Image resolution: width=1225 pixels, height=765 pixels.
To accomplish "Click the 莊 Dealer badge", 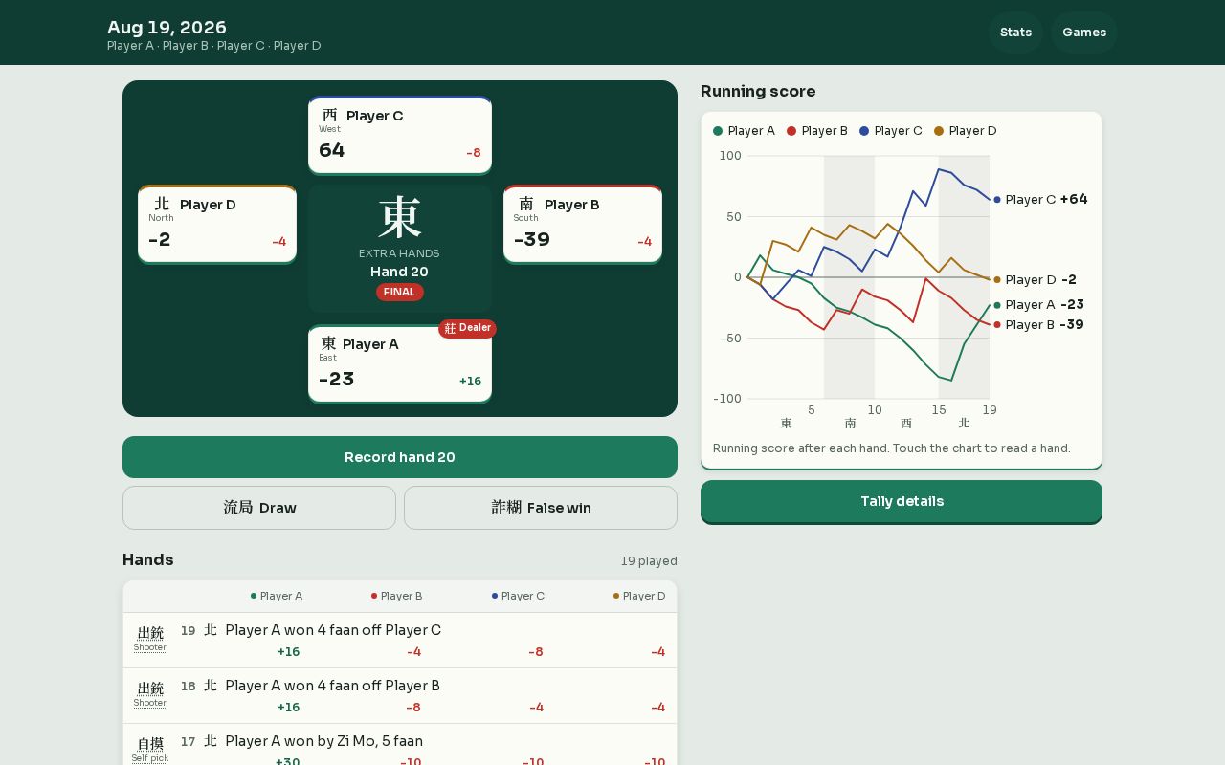I will click(x=467, y=328).
